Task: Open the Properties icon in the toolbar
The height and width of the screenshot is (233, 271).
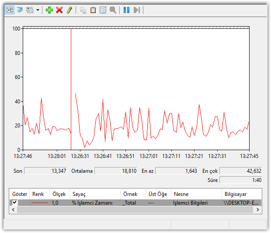Action: point(103,10)
